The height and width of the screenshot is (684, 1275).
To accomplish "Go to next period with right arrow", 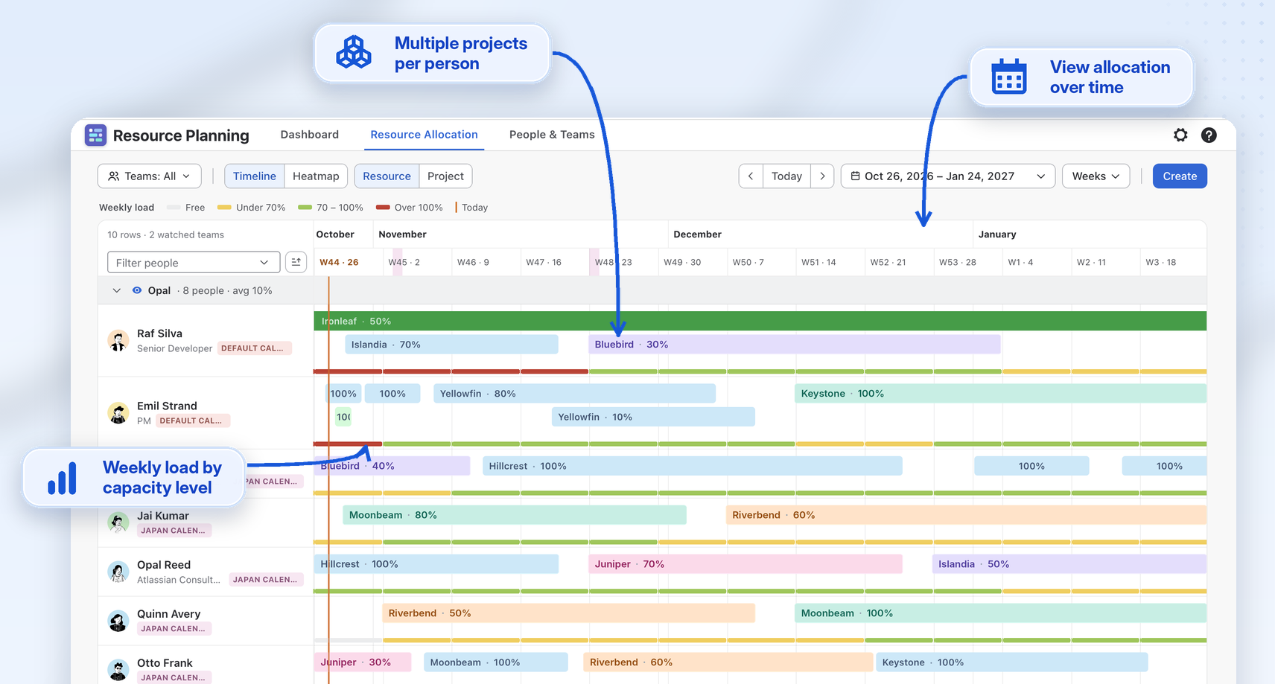I will click(822, 176).
